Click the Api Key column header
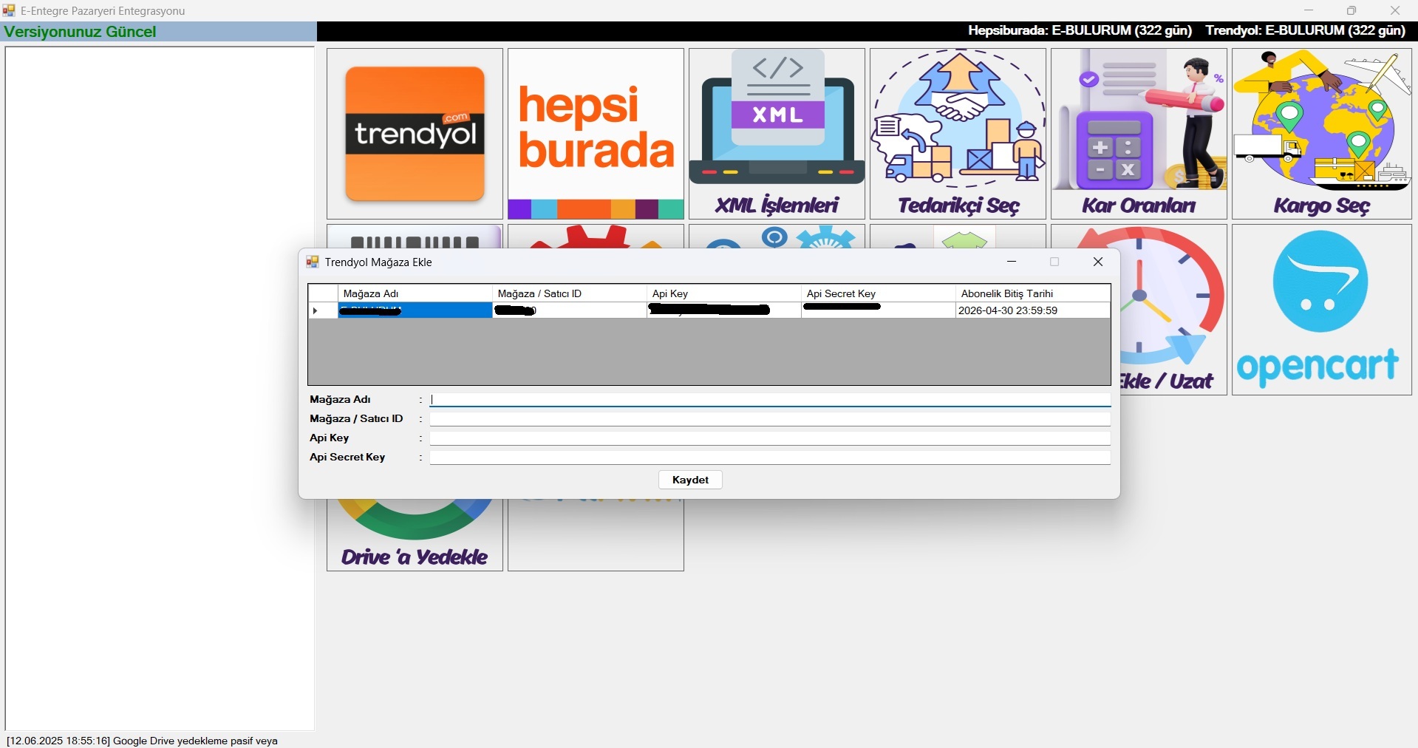 point(724,293)
